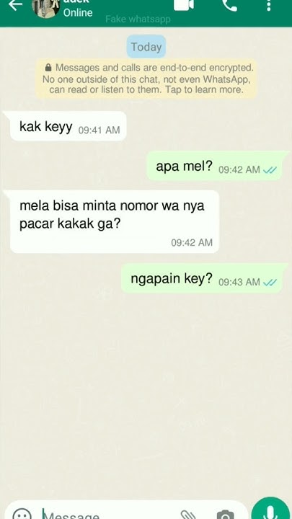Viewport: 292px width, 519px height.
Task: Tap the end-to-end encryption notice
Action: click(x=146, y=79)
